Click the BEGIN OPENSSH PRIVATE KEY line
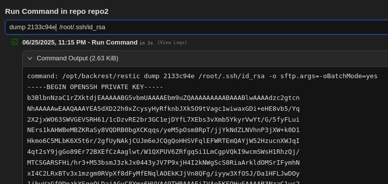 [95, 87]
